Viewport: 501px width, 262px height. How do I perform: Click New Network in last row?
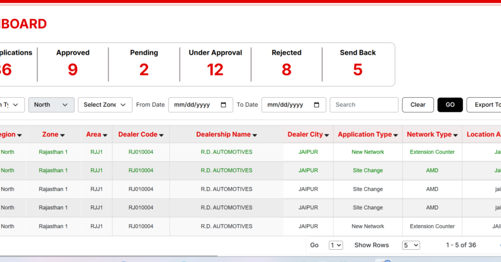tap(368, 226)
